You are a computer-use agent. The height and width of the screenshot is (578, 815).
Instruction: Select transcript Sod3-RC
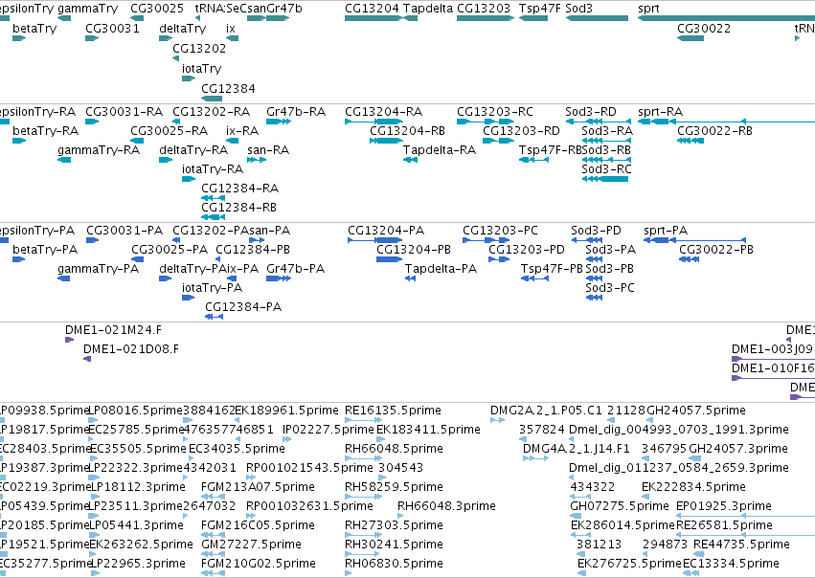[x=605, y=179]
